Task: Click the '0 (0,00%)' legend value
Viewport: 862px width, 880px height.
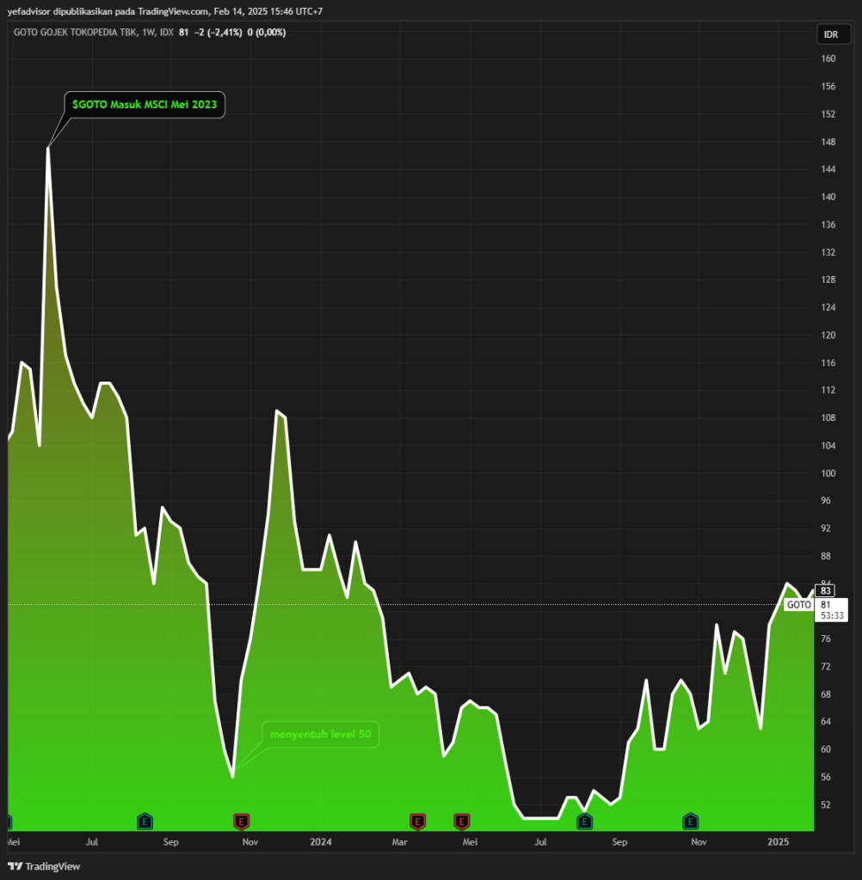Action: (x=267, y=33)
